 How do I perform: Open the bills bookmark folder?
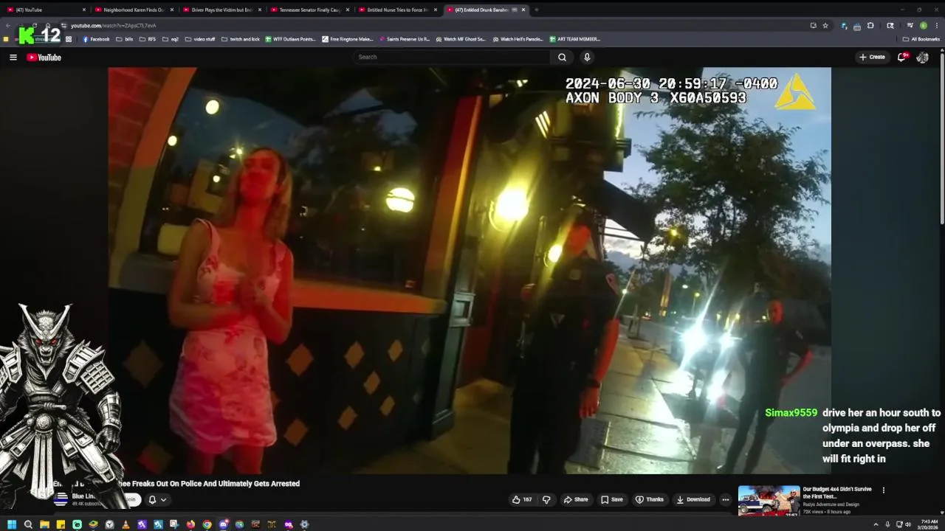click(x=125, y=39)
